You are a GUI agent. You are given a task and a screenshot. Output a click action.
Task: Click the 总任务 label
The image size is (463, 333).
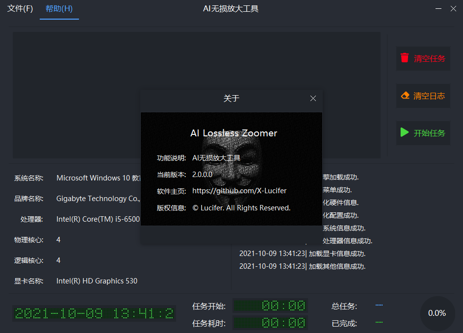pos(344,306)
